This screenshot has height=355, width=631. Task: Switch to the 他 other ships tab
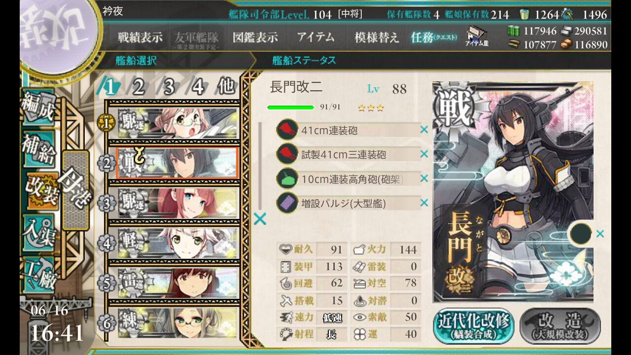(226, 87)
